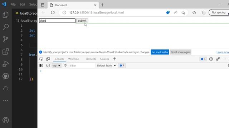The height and width of the screenshot is (128, 229).
Task: Open Edit menu in VS Code
Action: pos(22,4)
